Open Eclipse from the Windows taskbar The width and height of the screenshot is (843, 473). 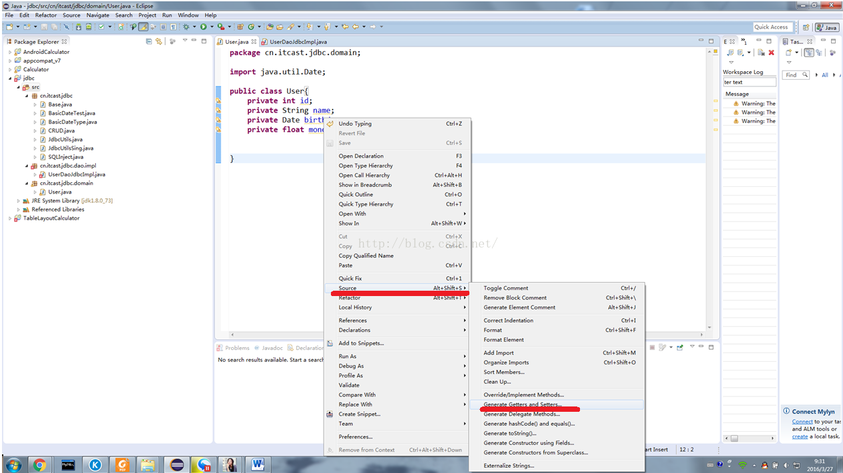(177, 464)
